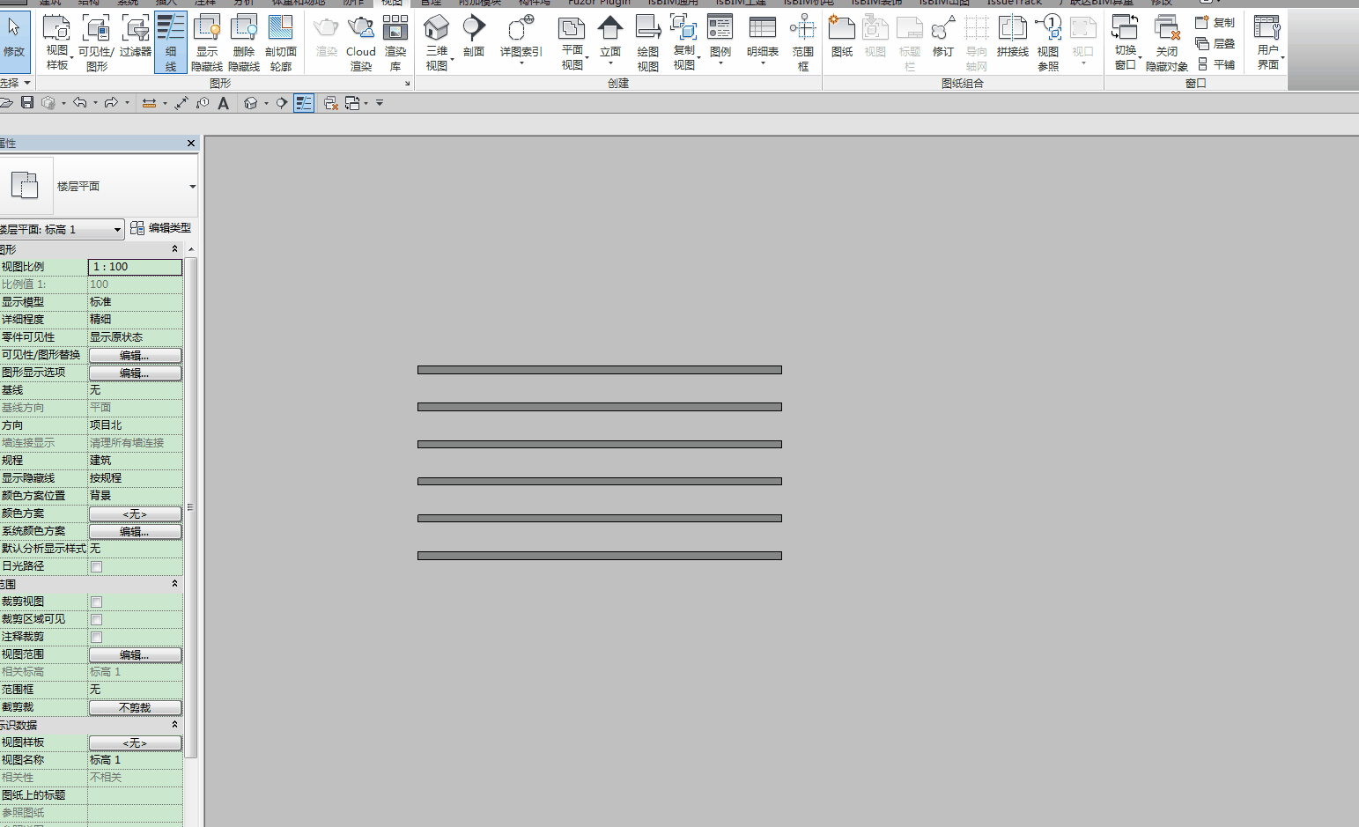Click the 复制 (Replicate) window command
This screenshot has height=827, width=1359.
(1215, 22)
